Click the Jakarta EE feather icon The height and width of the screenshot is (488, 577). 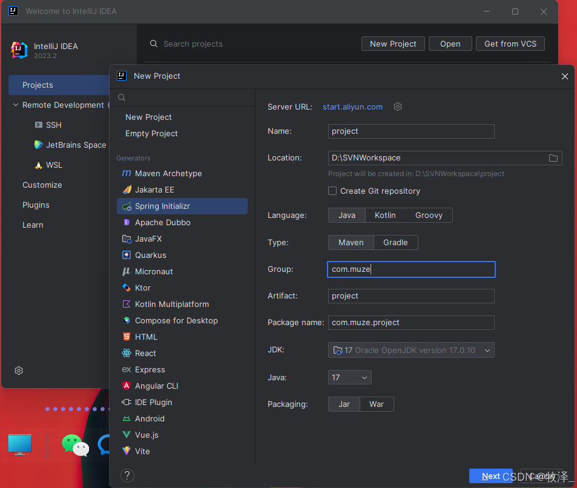[127, 190]
